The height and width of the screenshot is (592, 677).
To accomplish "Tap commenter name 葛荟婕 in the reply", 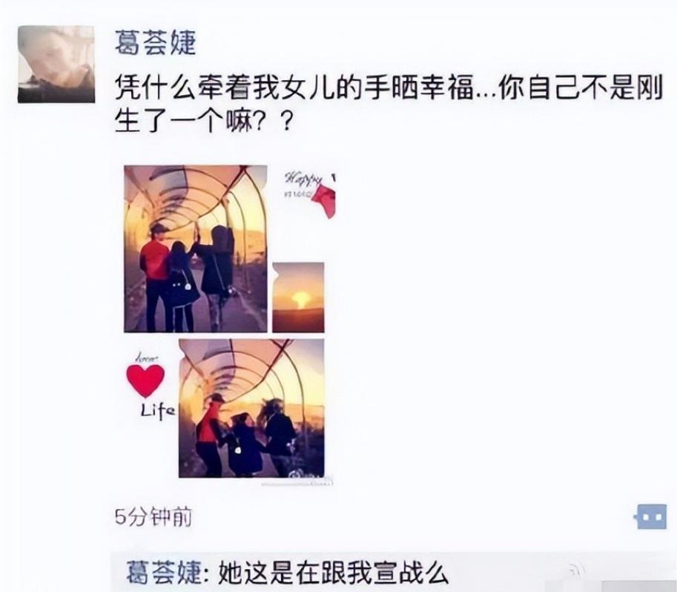I will (164, 573).
